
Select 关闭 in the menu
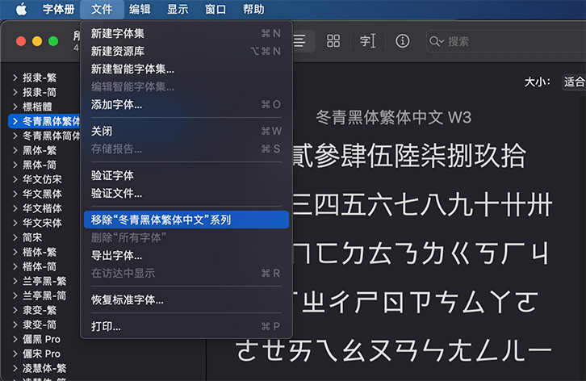point(186,131)
